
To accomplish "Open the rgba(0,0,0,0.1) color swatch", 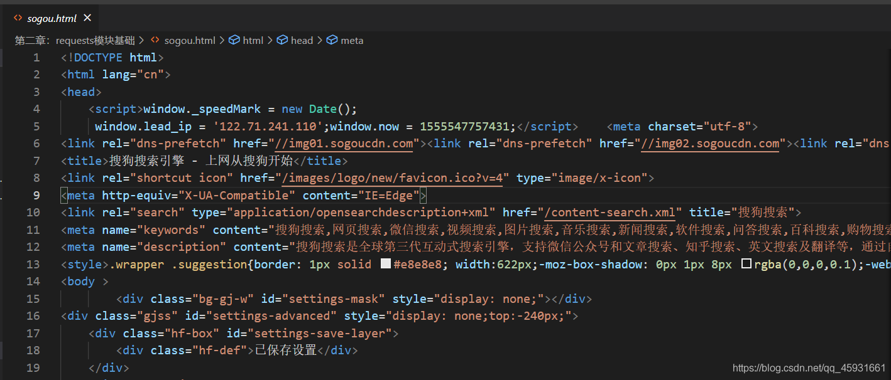I will [x=746, y=264].
